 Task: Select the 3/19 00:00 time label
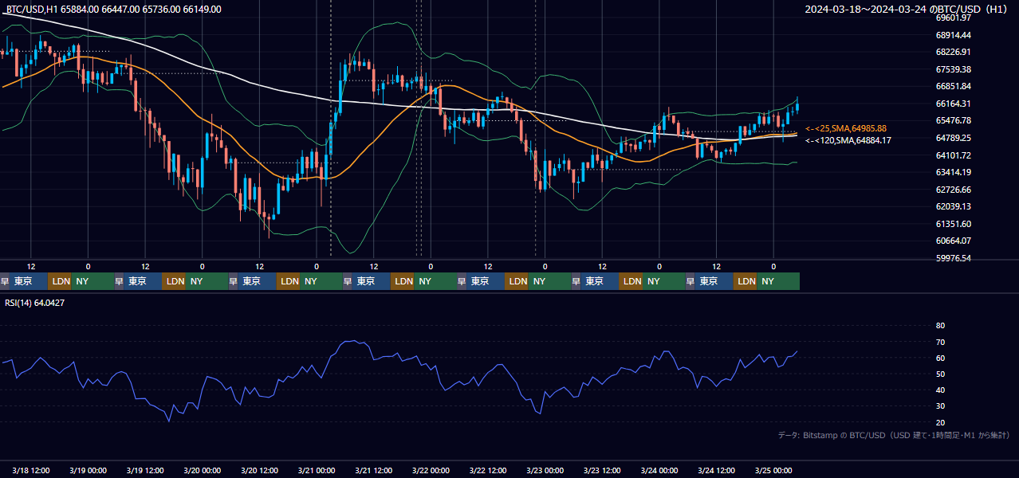[x=88, y=471]
